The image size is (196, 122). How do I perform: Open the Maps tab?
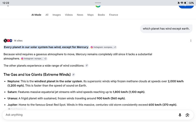click(91, 15)
